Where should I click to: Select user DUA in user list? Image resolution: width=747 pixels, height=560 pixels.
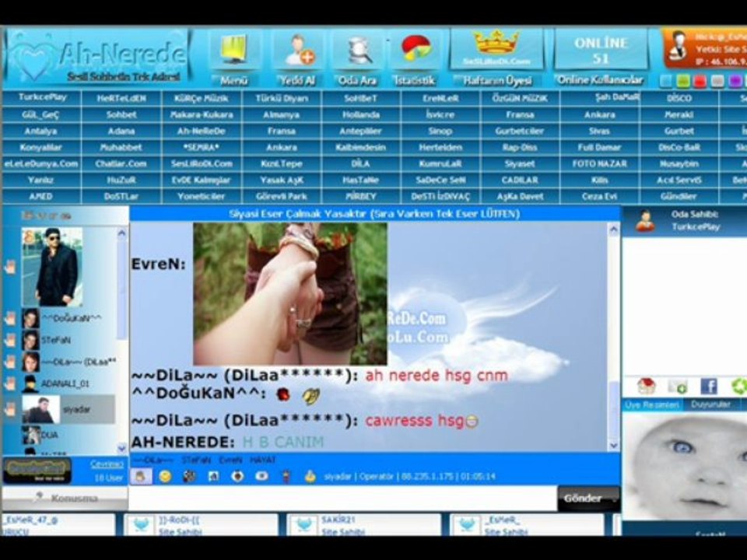click(68, 435)
